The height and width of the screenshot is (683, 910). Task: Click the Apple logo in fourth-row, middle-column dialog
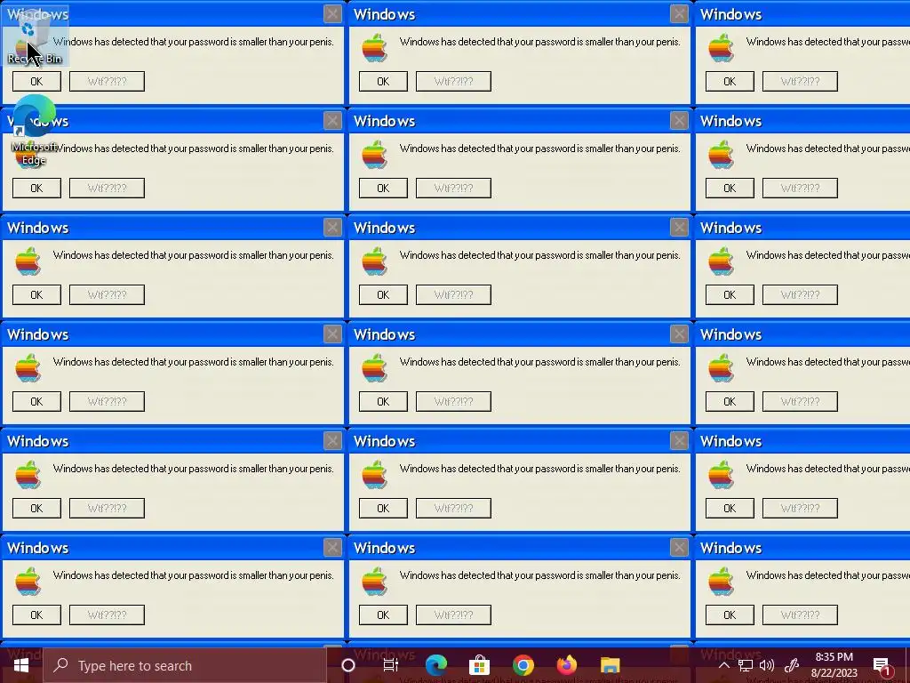coord(374,368)
